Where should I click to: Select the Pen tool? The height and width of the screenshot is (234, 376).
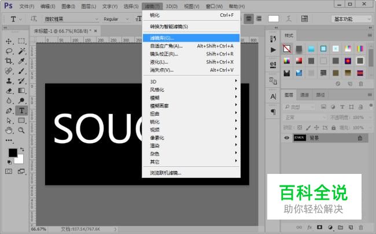pos(9,111)
